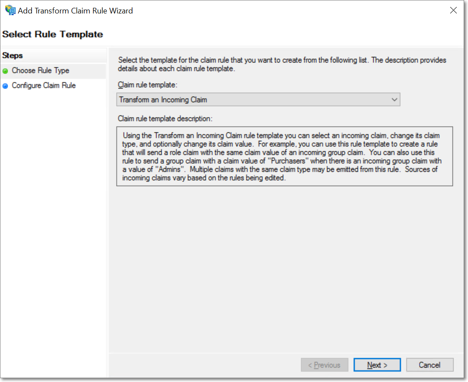
Task: Click empty space below the Configure Claim Rule step
Action: [x=53, y=217]
